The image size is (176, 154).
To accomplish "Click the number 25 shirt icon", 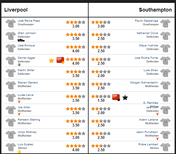I will tap(11, 23).
